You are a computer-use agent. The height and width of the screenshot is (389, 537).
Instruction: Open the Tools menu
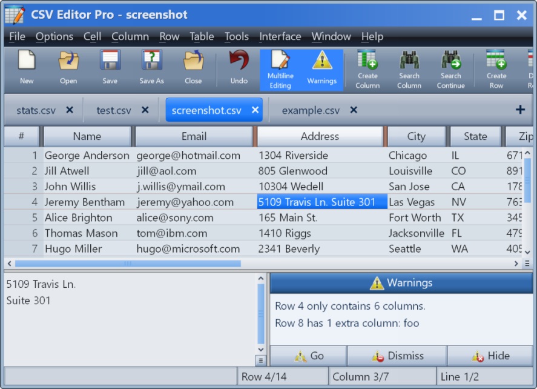pyautogui.click(x=236, y=36)
